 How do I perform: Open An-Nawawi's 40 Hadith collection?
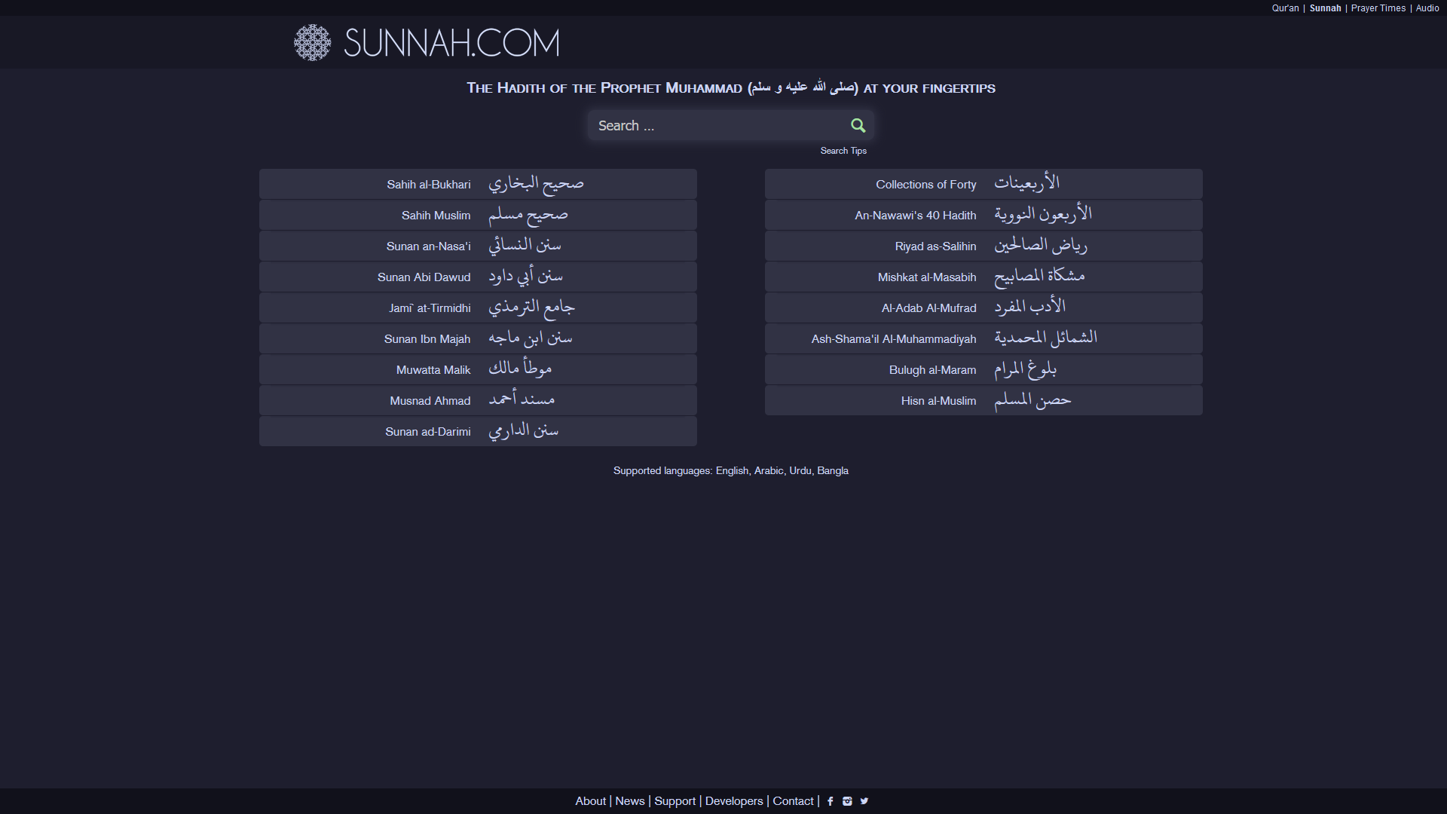tap(915, 216)
